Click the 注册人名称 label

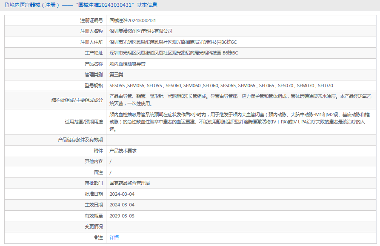(91, 31)
